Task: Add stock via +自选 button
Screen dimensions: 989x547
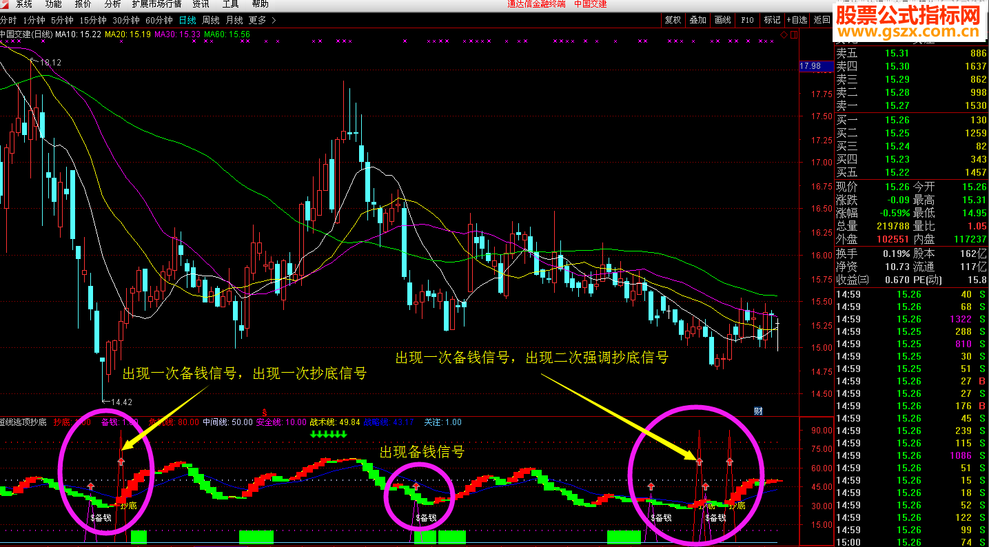Action: pyautogui.click(x=797, y=21)
